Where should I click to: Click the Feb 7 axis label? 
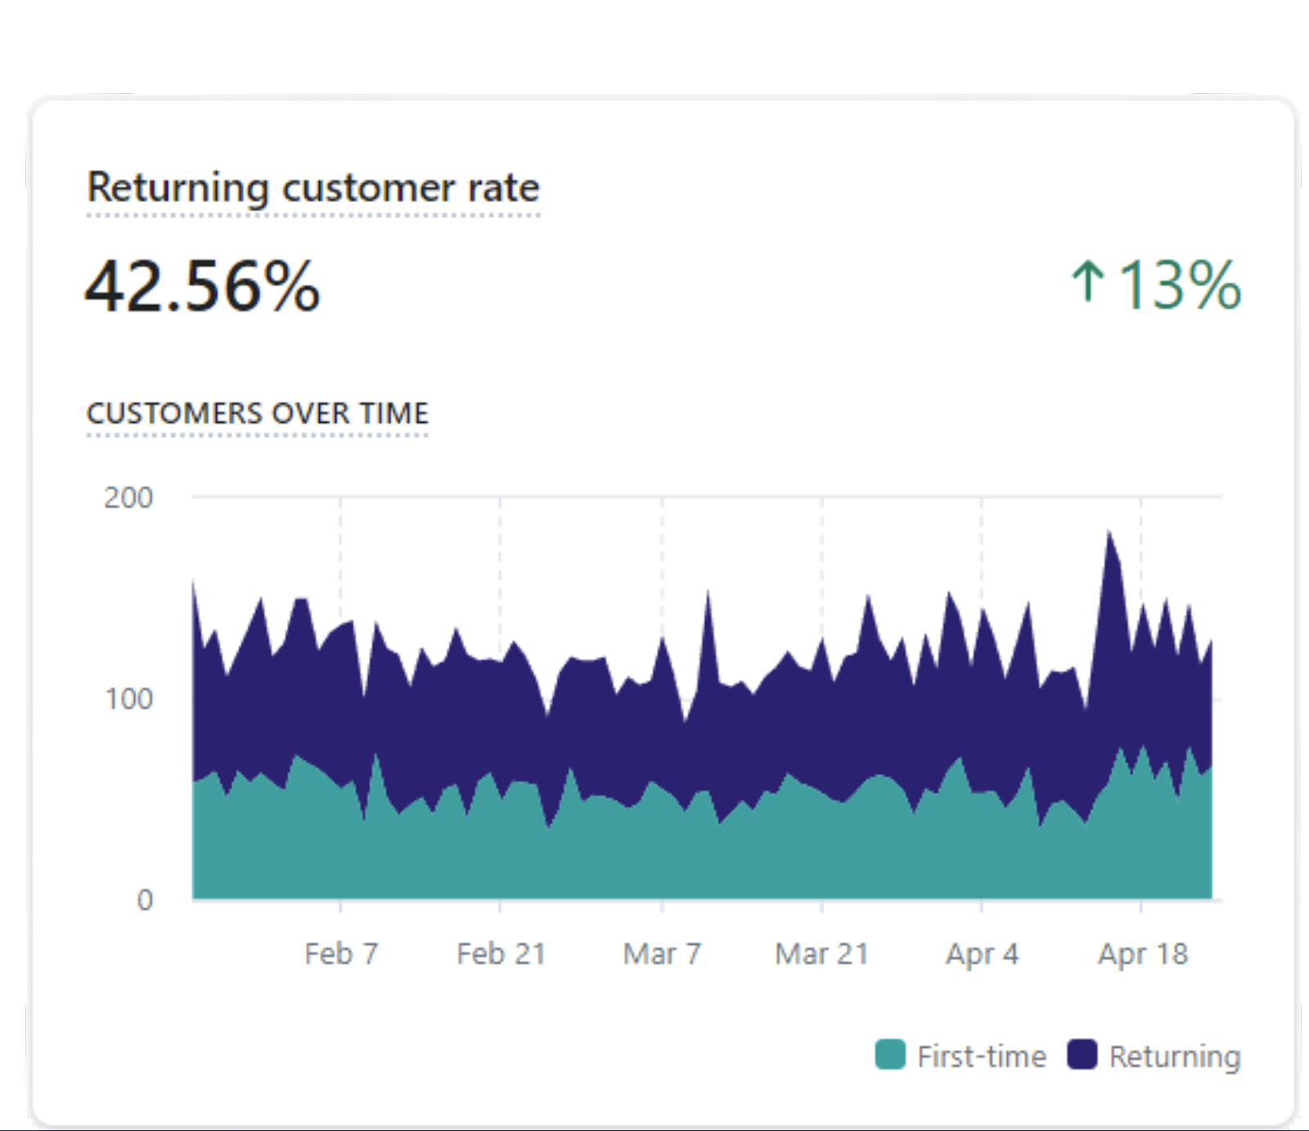[341, 954]
